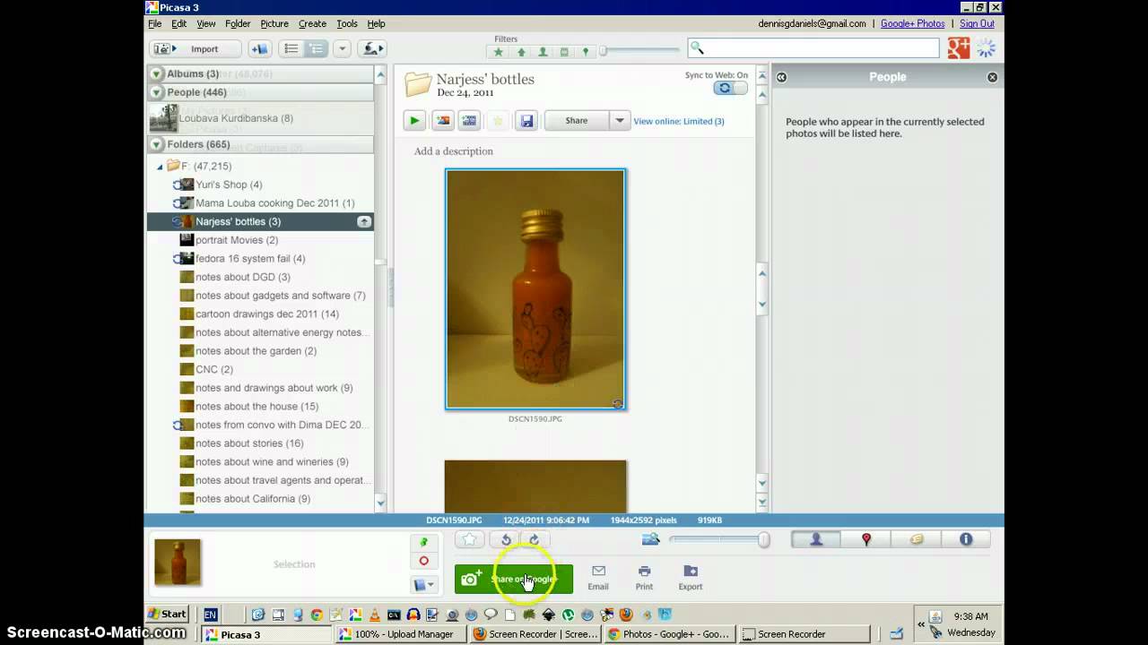Screen dimensions: 1148x645
Task: Switch to tree folder view
Action: [316, 49]
